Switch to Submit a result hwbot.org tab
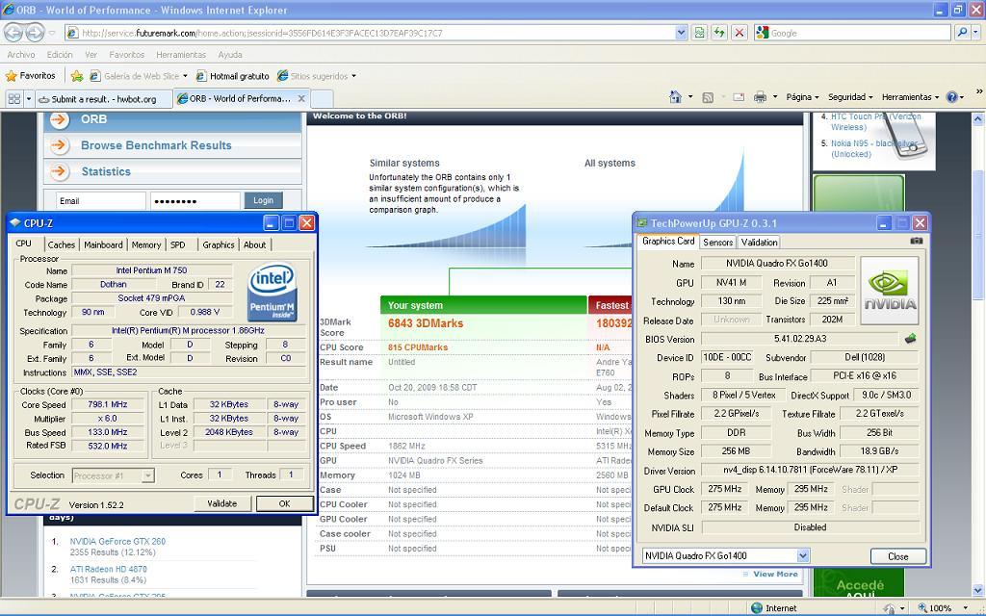This screenshot has width=986, height=616. 104,99
